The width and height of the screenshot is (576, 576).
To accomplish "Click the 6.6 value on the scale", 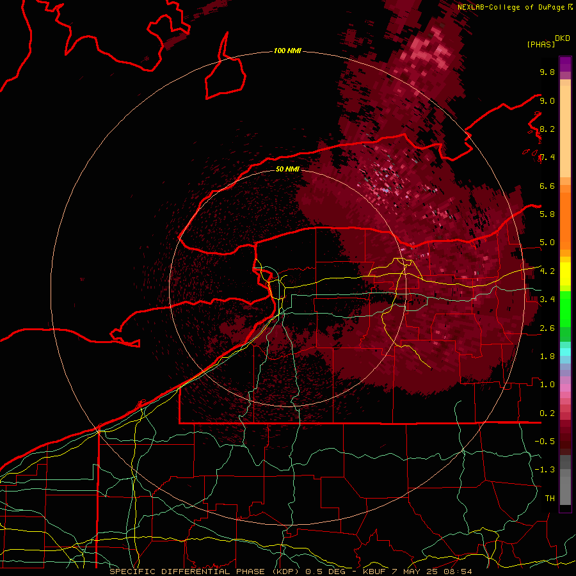I will coord(547,186).
